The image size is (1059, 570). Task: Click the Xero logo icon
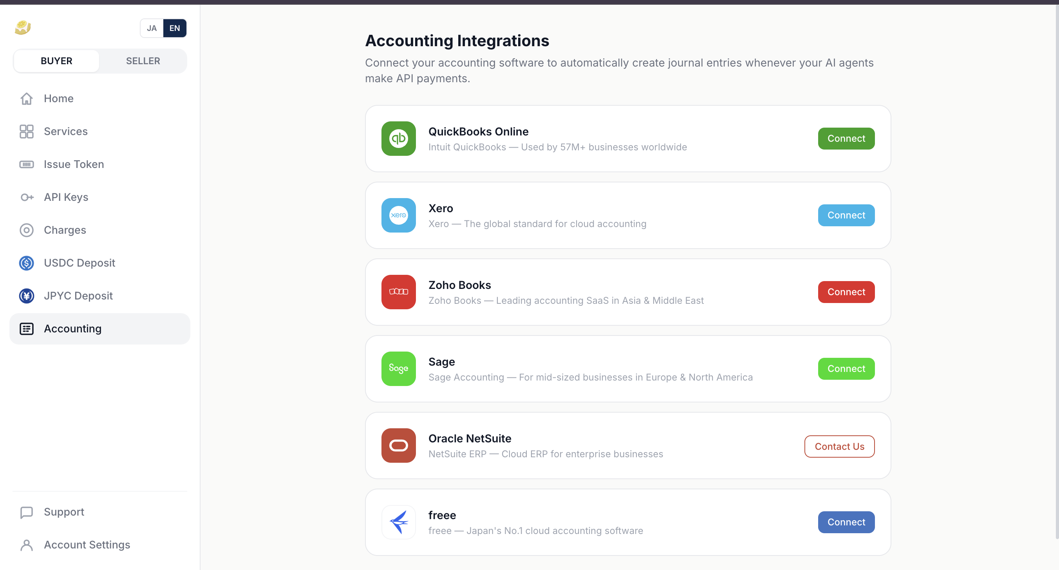click(398, 215)
